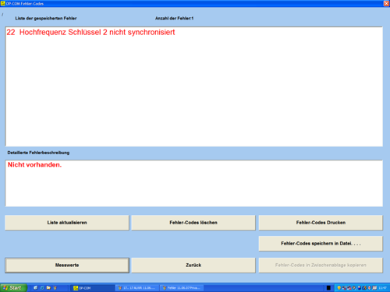Switch to the 'Fehler 11.06.07' taskbar window
The height and width of the screenshot is (292, 390).
[182, 288]
